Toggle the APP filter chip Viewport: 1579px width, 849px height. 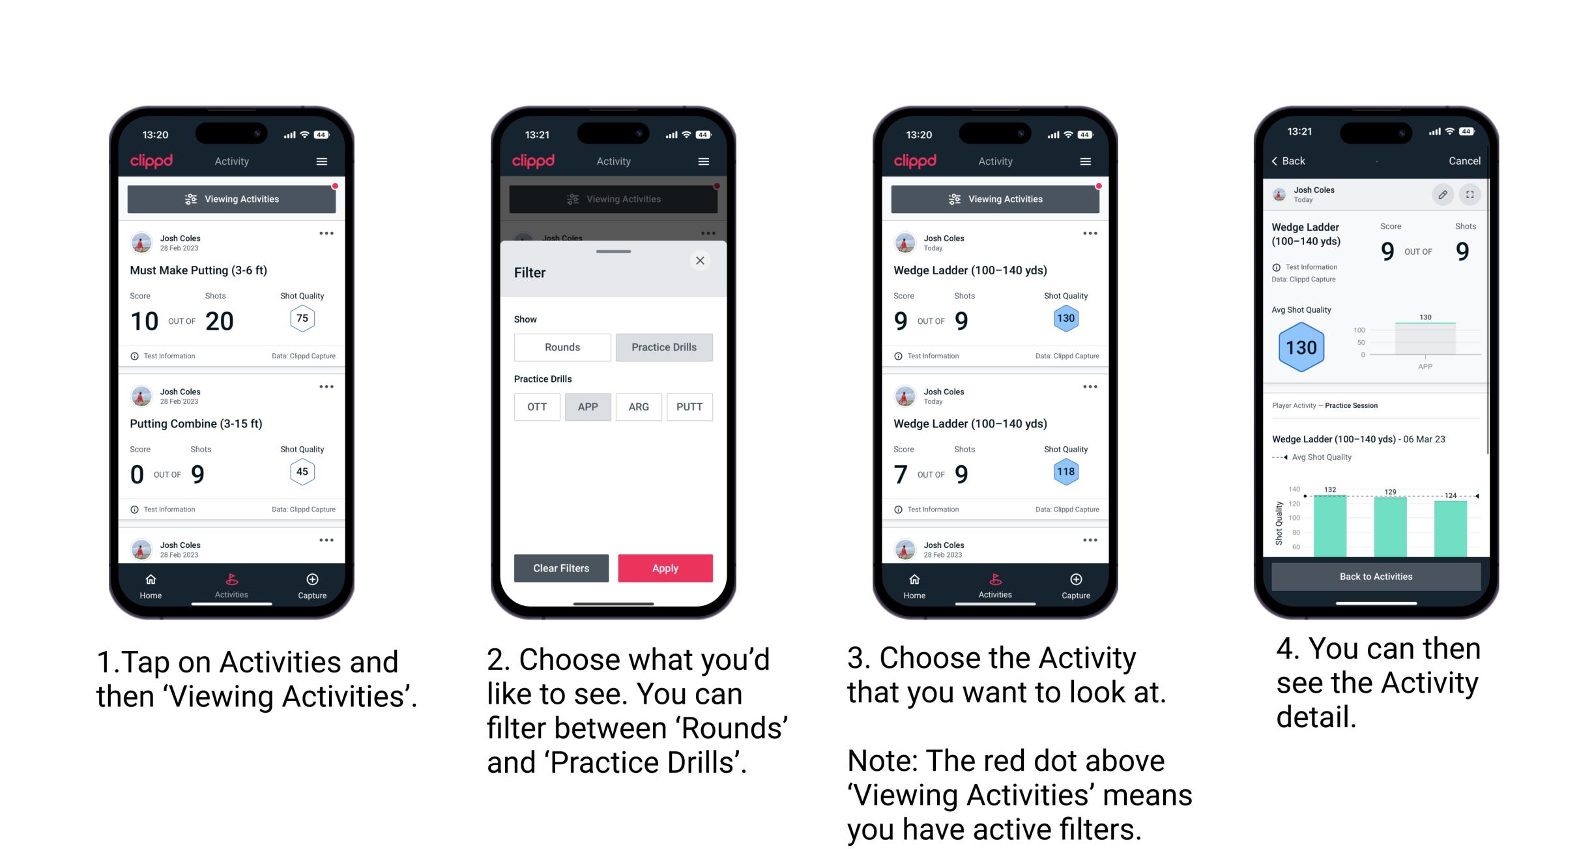[588, 406]
